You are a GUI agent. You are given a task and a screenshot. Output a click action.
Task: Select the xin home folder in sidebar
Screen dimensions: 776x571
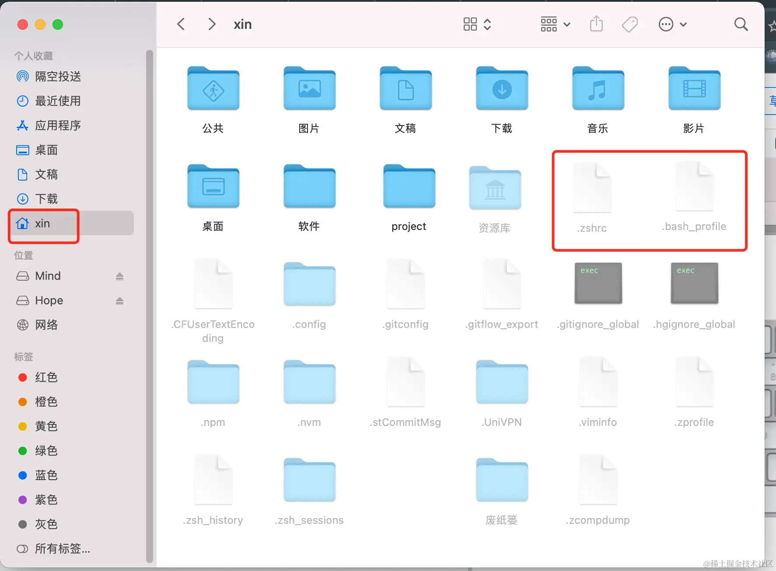(73, 223)
